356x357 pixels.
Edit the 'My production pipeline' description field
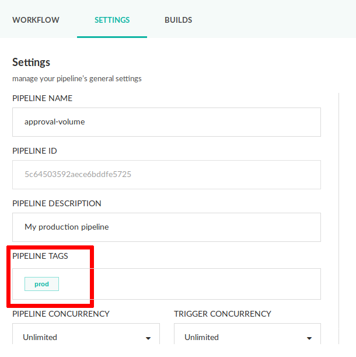point(166,227)
